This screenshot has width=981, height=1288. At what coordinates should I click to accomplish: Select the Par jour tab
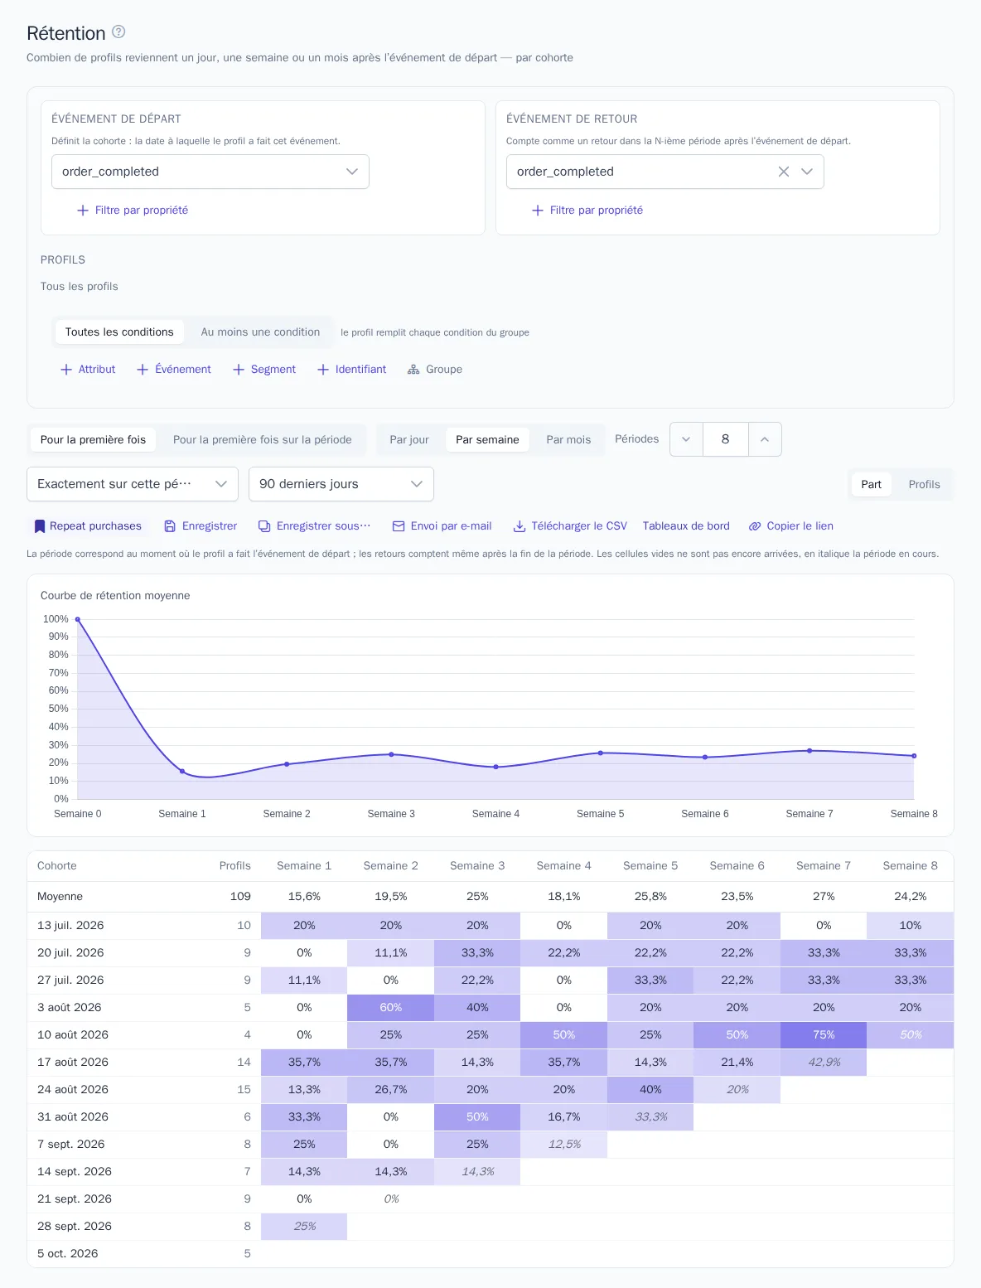(x=409, y=440)
